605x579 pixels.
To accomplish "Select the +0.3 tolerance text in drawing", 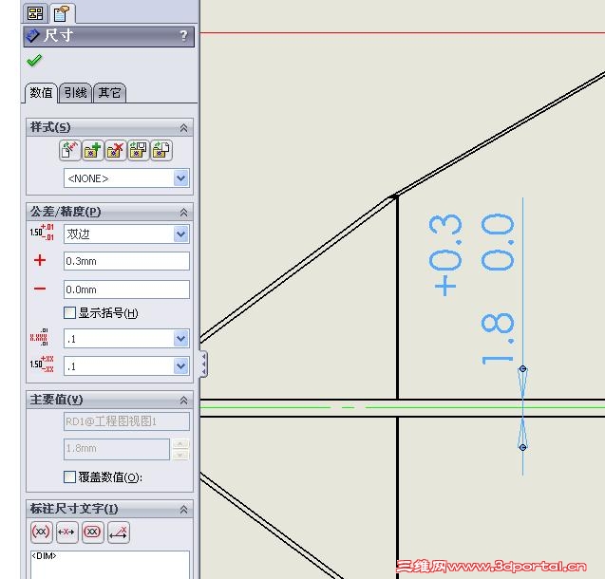I will tap(445, 255).
